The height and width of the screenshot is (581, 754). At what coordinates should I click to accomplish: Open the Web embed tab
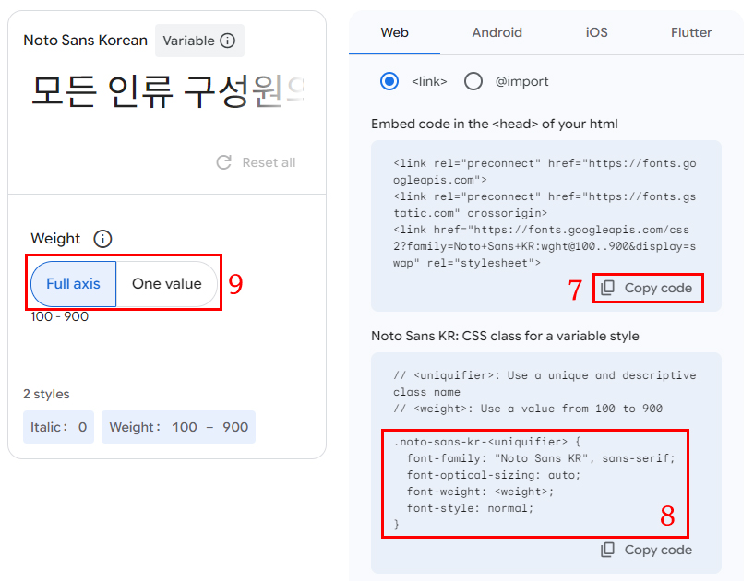[394, 32]
